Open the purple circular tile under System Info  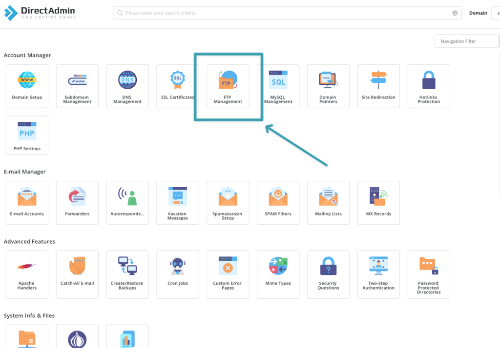[77, 336]
